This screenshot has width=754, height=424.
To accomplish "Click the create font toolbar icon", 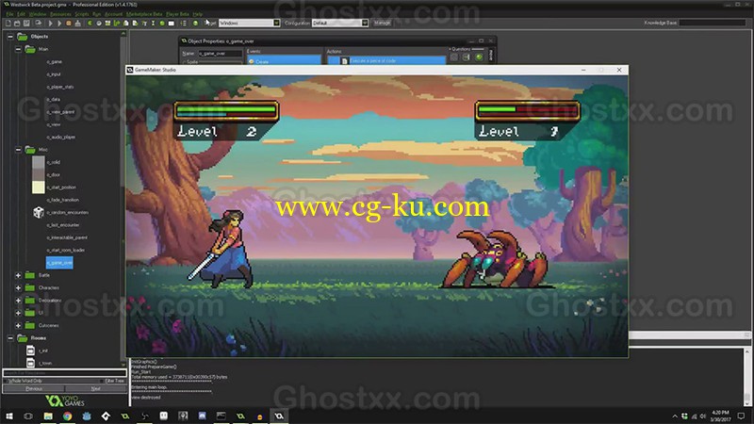I will coord(144,23).
